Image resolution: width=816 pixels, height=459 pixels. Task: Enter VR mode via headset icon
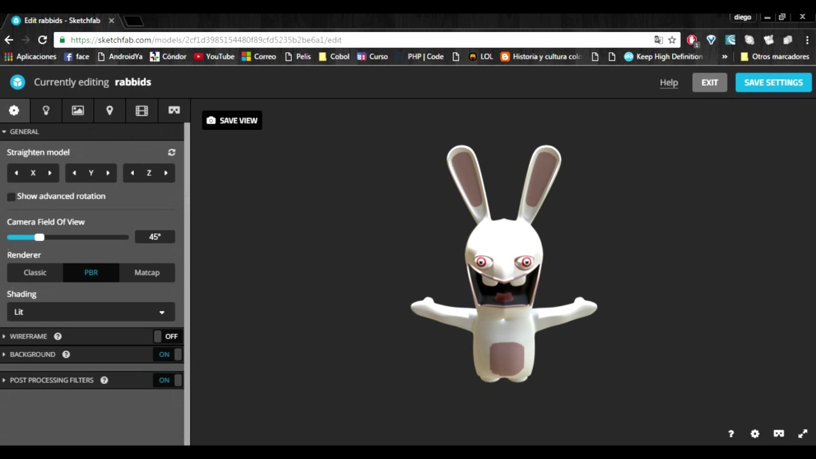[778, 433]
